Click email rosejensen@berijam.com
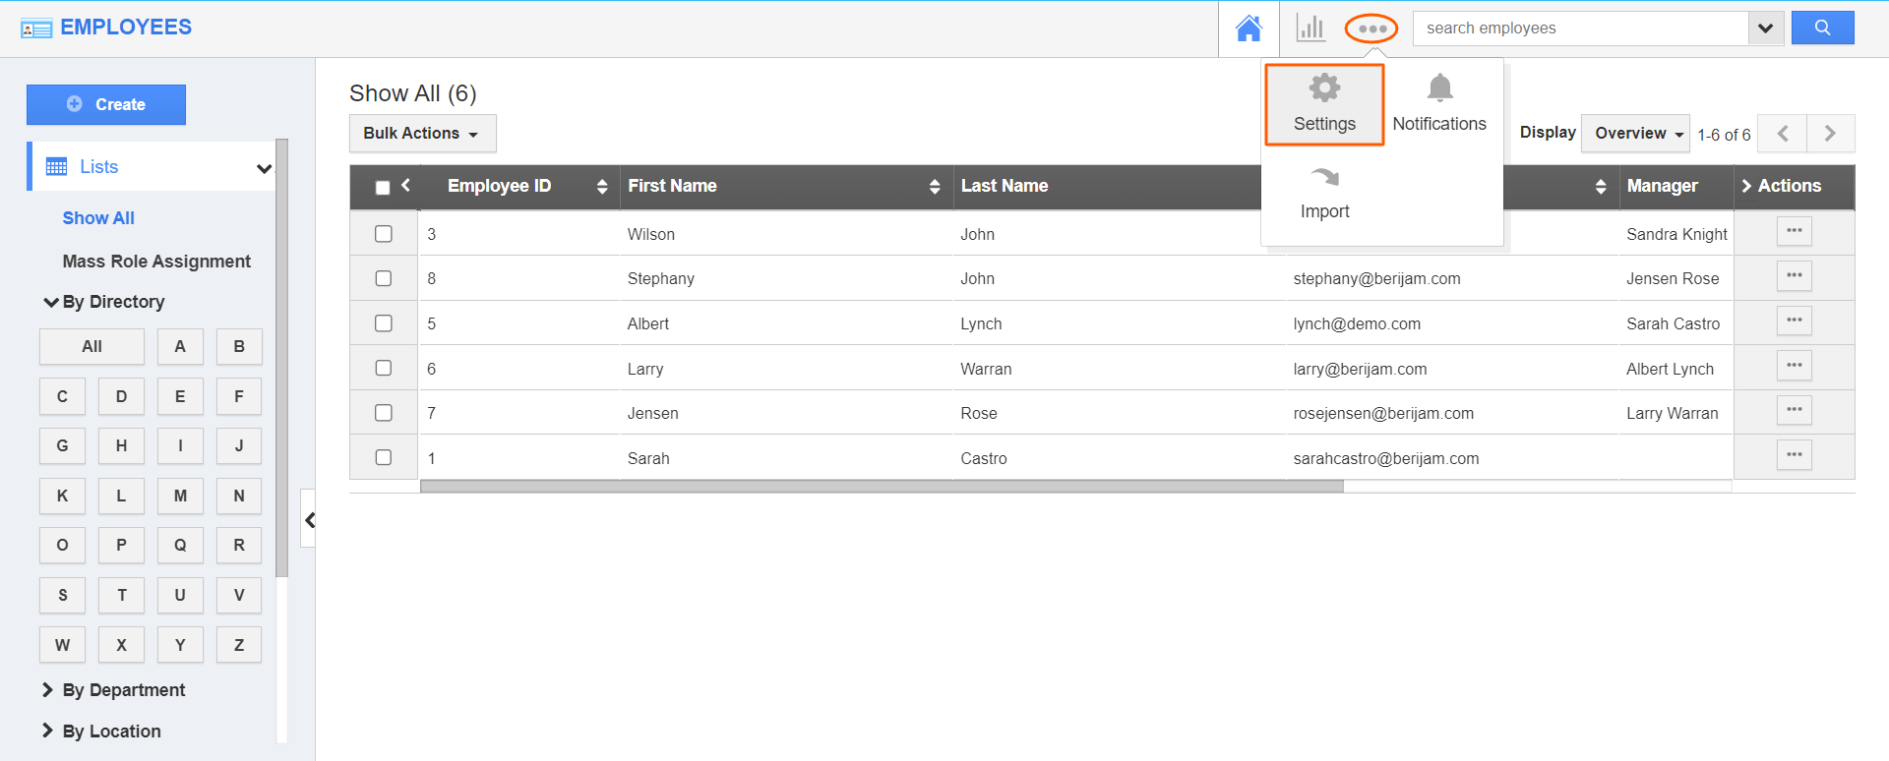The image size is (1889, 761). pyautogui.click(x=1383, y=413)
